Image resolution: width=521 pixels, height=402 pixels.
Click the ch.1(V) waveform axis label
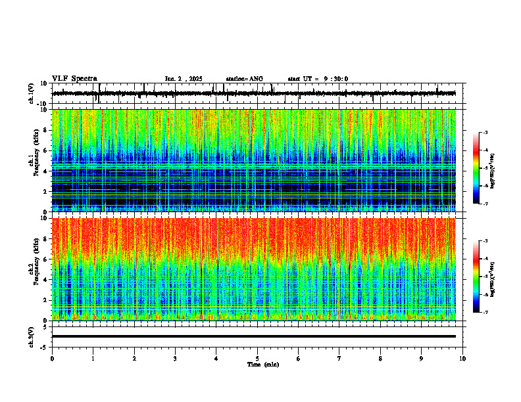[31, 93]
